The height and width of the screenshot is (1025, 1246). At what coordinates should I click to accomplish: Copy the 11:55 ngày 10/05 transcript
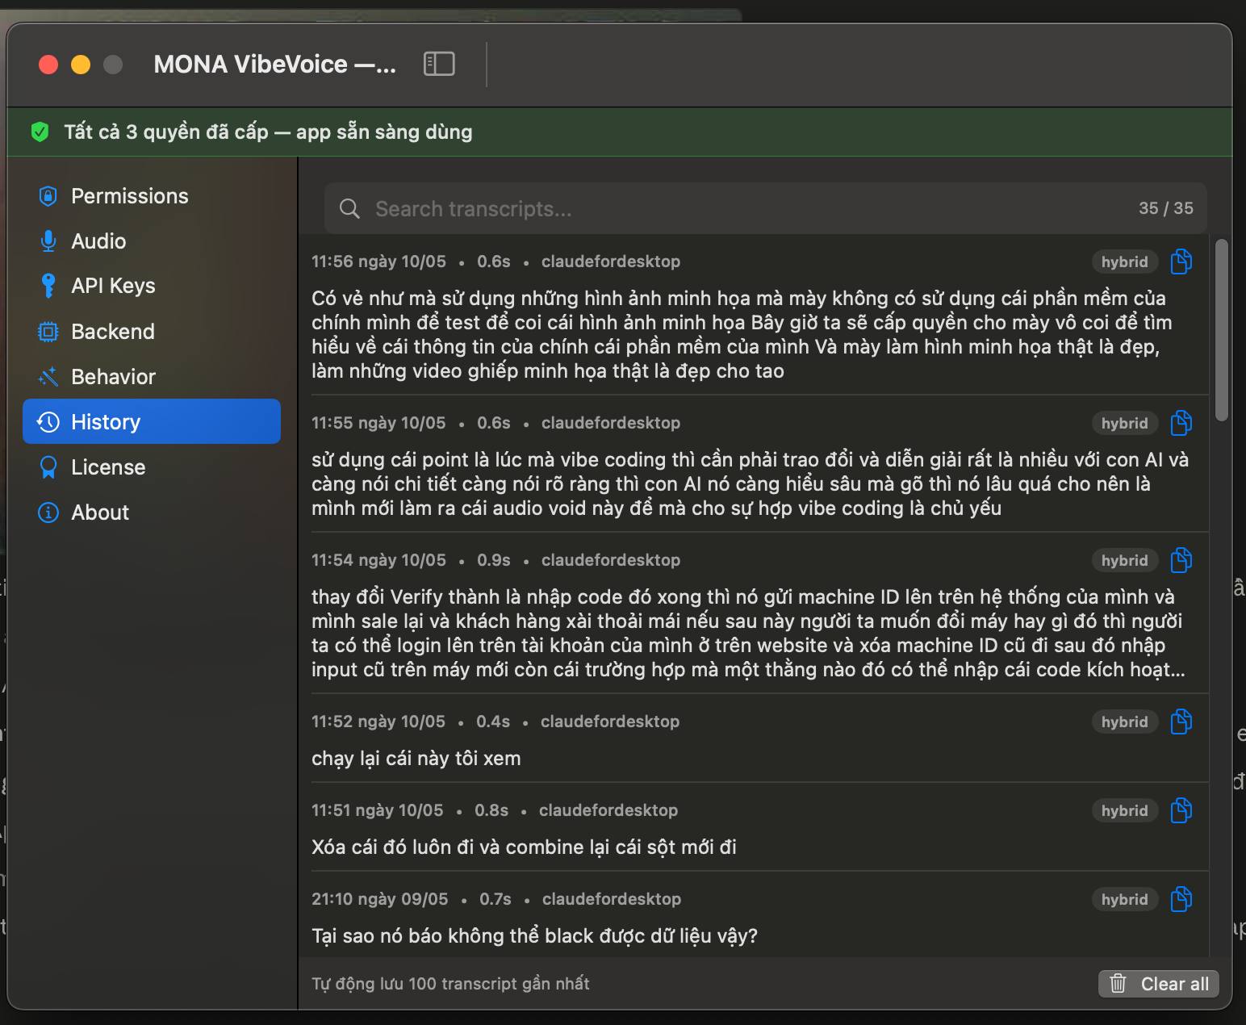[x=1181, y=423]
